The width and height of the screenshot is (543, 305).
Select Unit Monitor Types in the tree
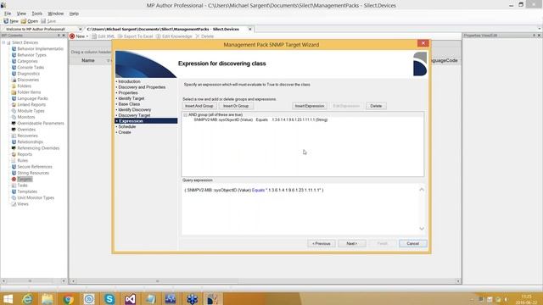pyautogui.click(x=36, y=197)
